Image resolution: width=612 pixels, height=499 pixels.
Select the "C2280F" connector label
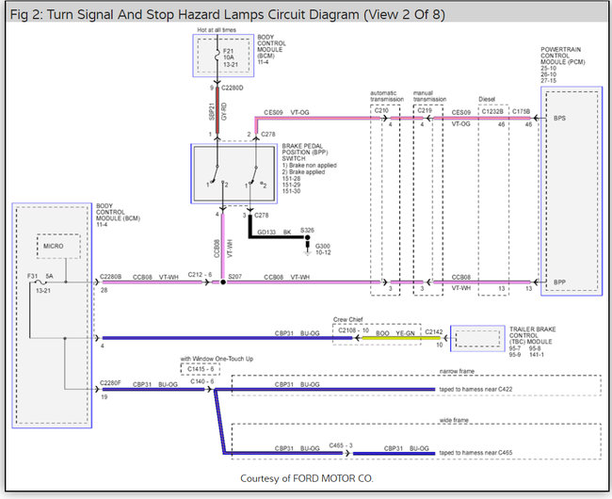point(110,383)
